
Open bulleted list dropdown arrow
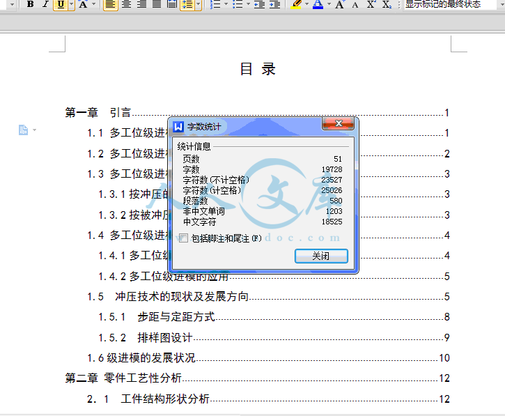click(x=248, y=4)
